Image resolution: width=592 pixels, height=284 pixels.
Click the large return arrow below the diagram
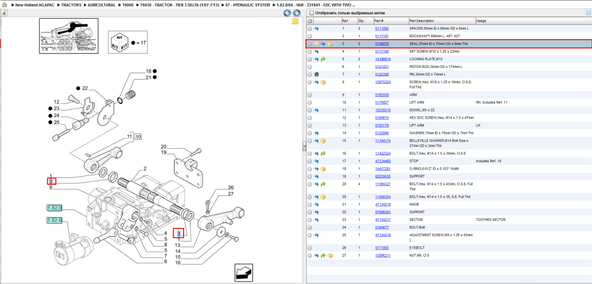pos(243,272)
